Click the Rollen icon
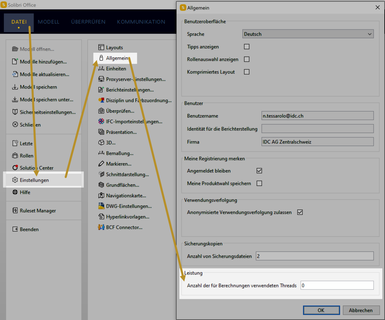 click(15, 156)
